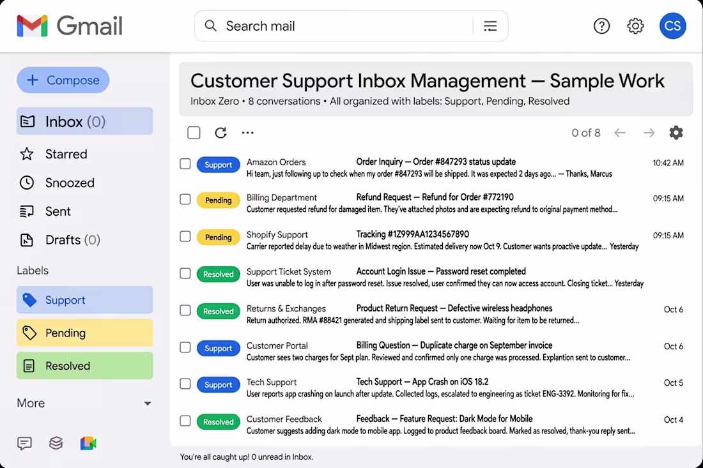Open the CS account avatar
The image size is (703, 468).
click(x=672, y=26)
